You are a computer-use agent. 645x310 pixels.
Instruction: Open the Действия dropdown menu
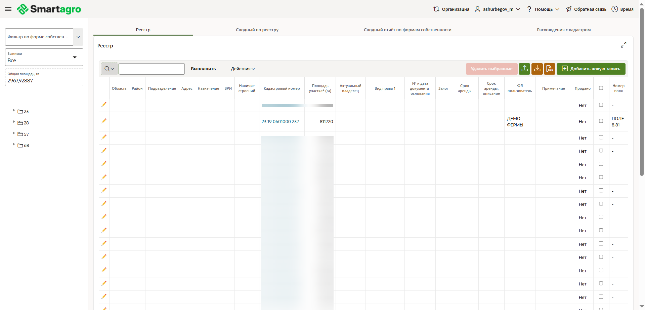pyautogui.click(x=243, y=69)
